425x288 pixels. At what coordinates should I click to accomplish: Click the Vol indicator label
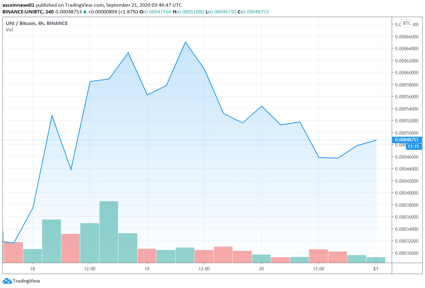9,30
